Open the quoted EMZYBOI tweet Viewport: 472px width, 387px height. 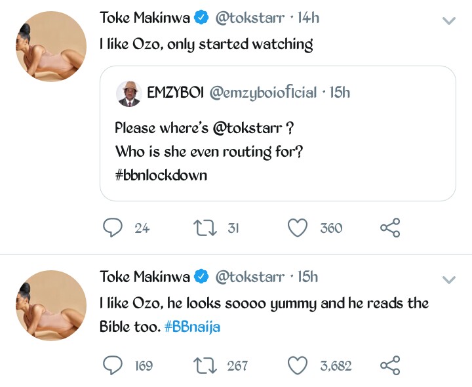pyautogui.click(x=277, y=151)
